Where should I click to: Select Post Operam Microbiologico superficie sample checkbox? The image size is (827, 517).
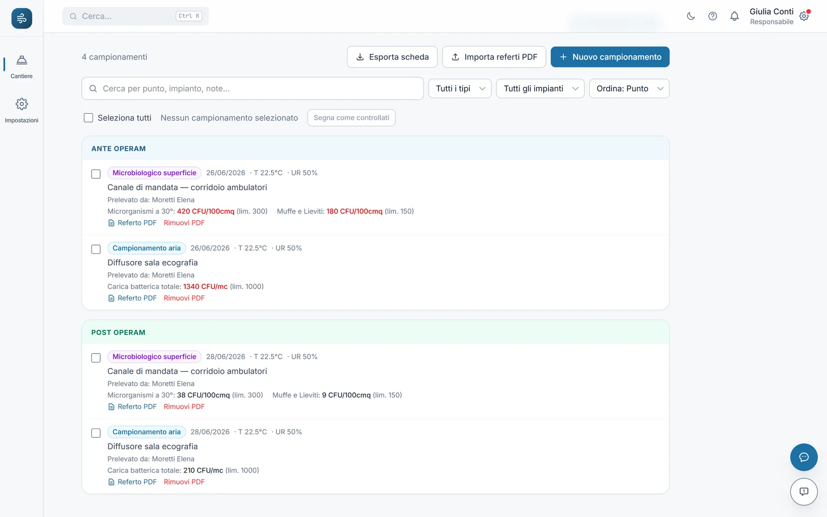pyautogui.click(x=96, y=358)
